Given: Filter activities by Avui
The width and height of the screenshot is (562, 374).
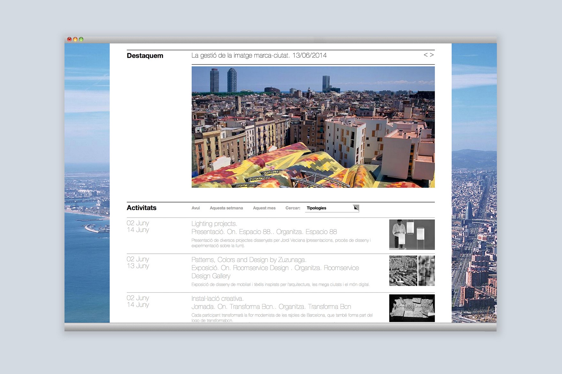Looking at the screenshot, I should [196, 208].
